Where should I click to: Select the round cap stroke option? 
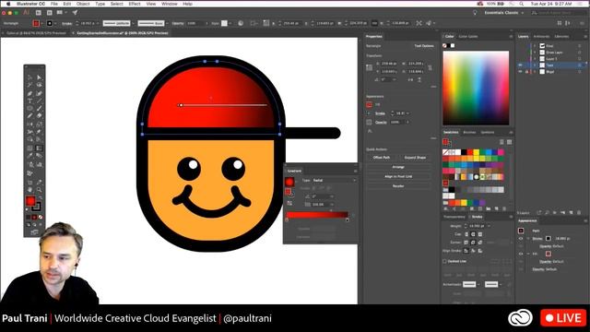pyautogui.click(x=473, y=234)
